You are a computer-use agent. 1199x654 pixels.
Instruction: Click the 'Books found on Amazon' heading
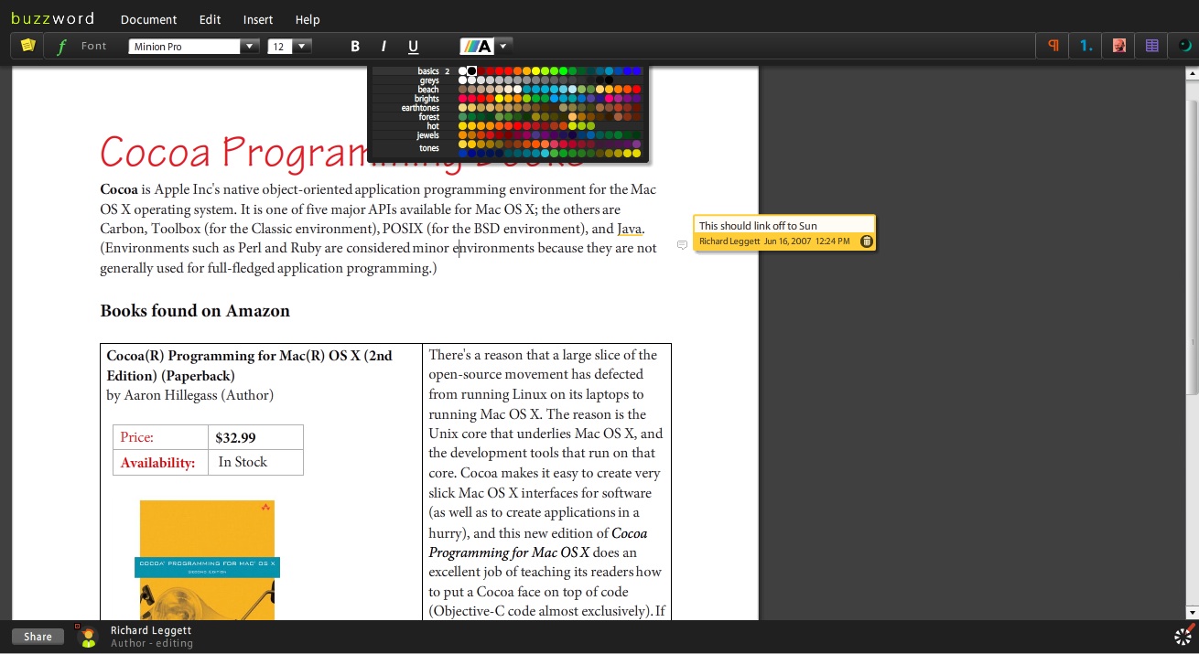195,311
